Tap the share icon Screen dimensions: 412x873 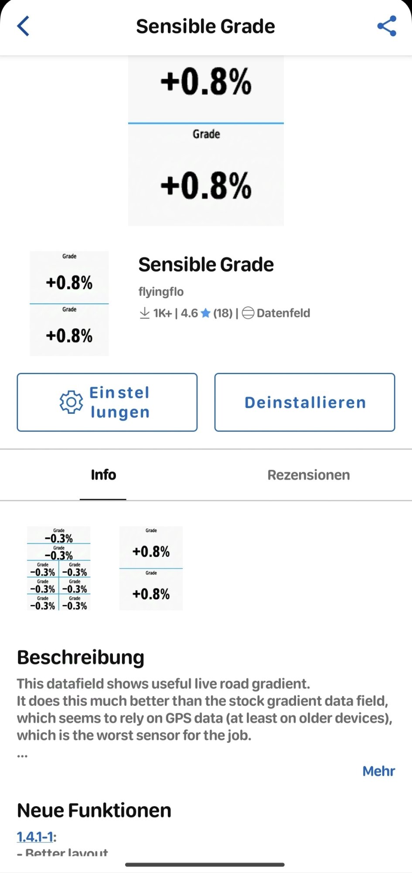pos(387,26)
